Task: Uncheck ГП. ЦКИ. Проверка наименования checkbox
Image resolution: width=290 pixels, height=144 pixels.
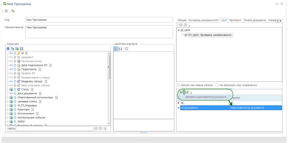Action: [186, 35]
